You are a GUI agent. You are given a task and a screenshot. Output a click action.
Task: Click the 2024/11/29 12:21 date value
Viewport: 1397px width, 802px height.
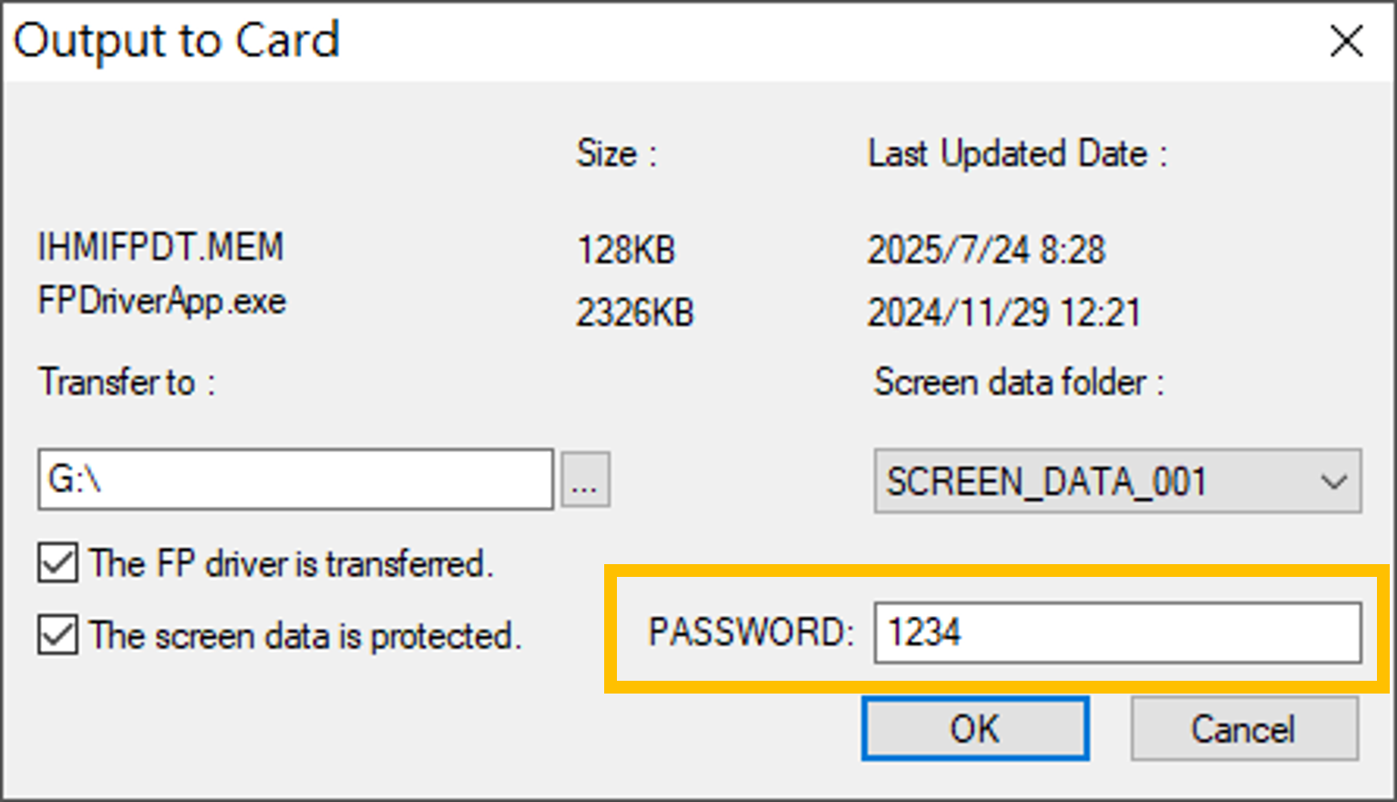[x=1003, y=313]
